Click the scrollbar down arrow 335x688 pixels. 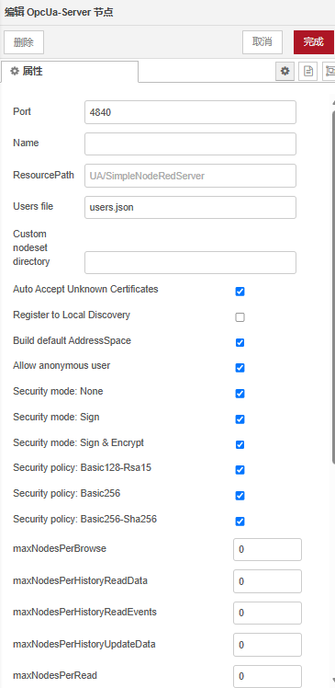pyautogui.click(x=333, y=679)
